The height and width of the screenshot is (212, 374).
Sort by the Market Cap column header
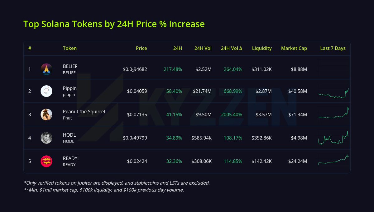point(294,48)
